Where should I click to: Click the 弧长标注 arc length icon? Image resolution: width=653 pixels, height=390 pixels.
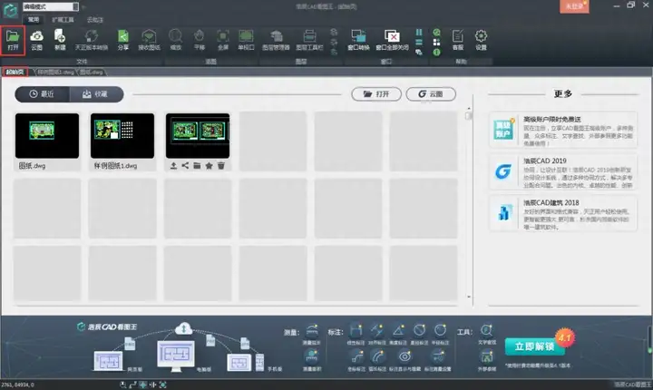tap(377, 360)
